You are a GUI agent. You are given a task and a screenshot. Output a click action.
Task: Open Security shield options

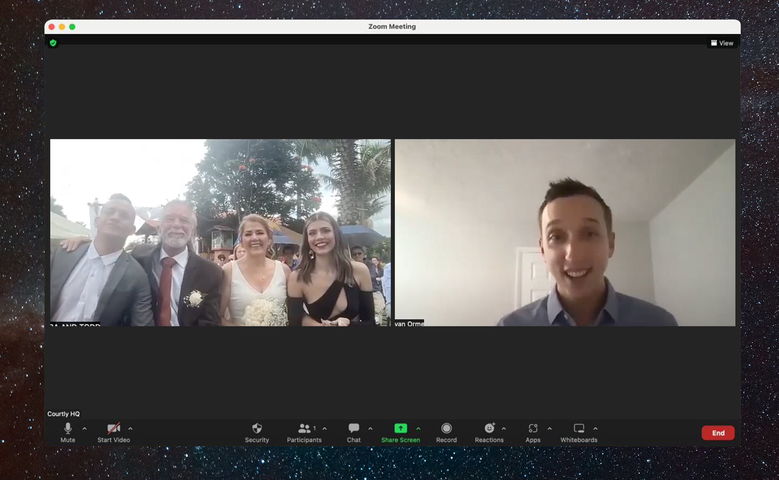pyautogui.click(x=257, y=432)
